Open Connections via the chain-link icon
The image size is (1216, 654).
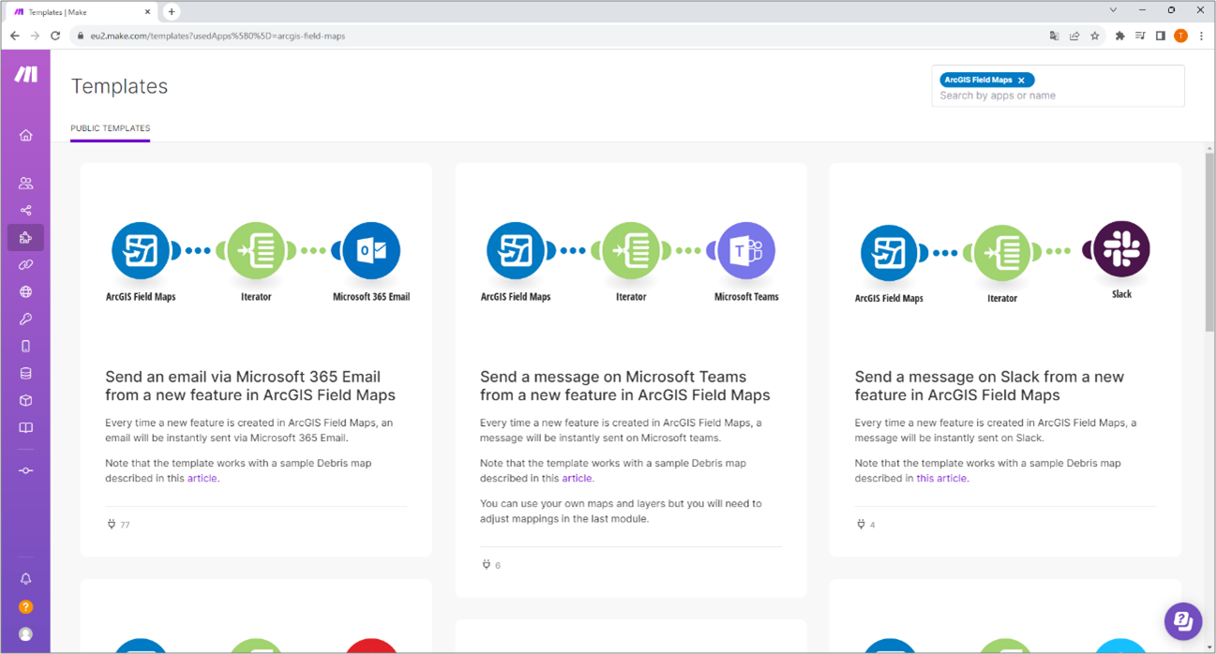(25, 265)
